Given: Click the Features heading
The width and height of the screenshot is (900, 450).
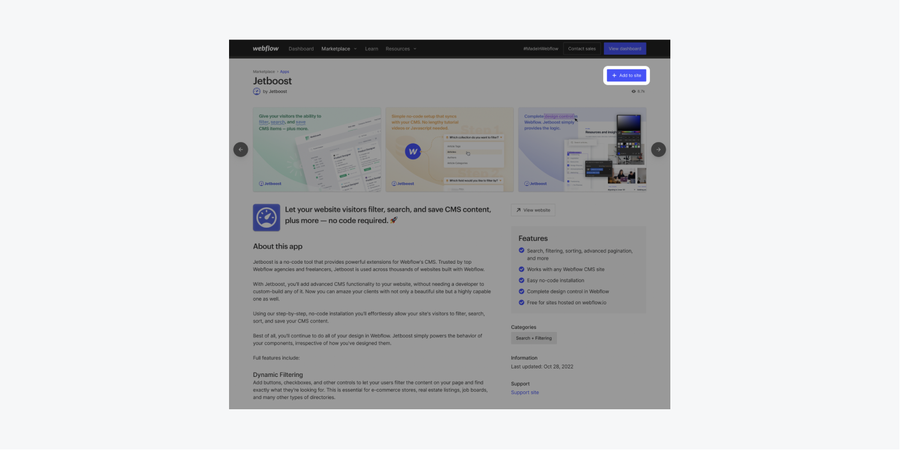Looking at the screenshot, I should tap(533, 238).
